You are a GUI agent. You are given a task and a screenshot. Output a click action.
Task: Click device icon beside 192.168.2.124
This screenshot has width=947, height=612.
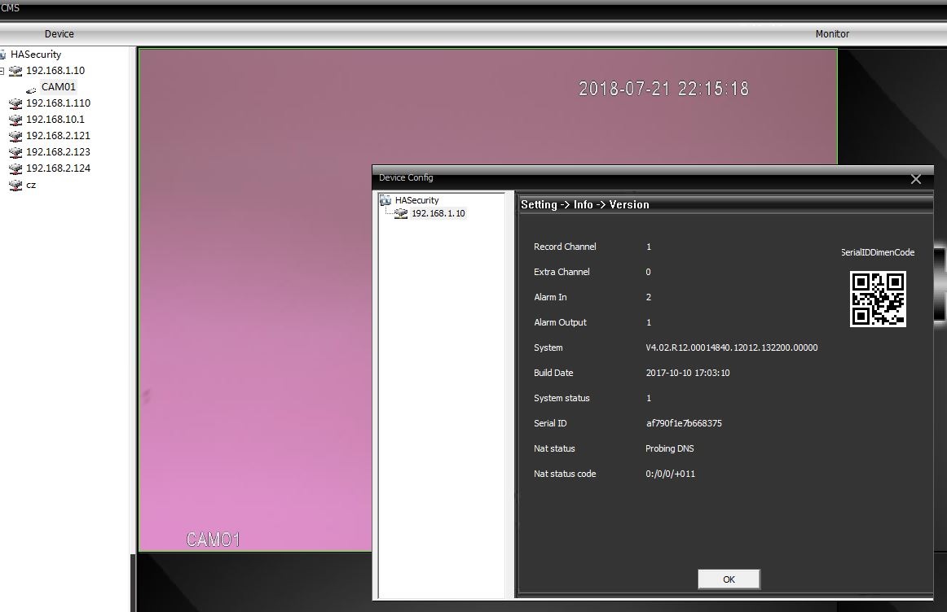point(15,168)
